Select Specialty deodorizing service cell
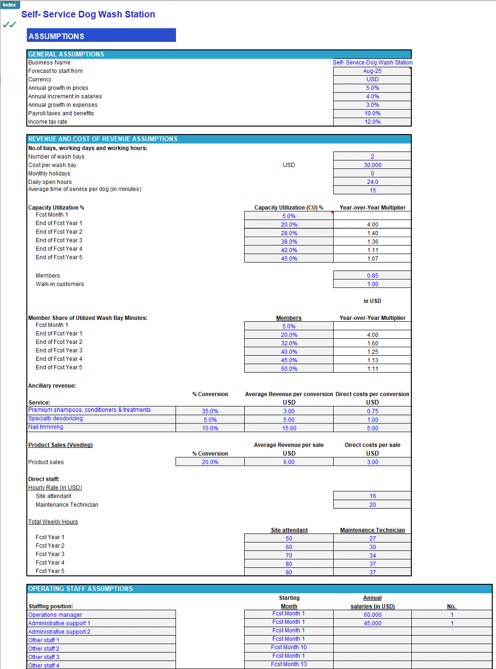This screenshot has height=669, width=496. [101, 419]
